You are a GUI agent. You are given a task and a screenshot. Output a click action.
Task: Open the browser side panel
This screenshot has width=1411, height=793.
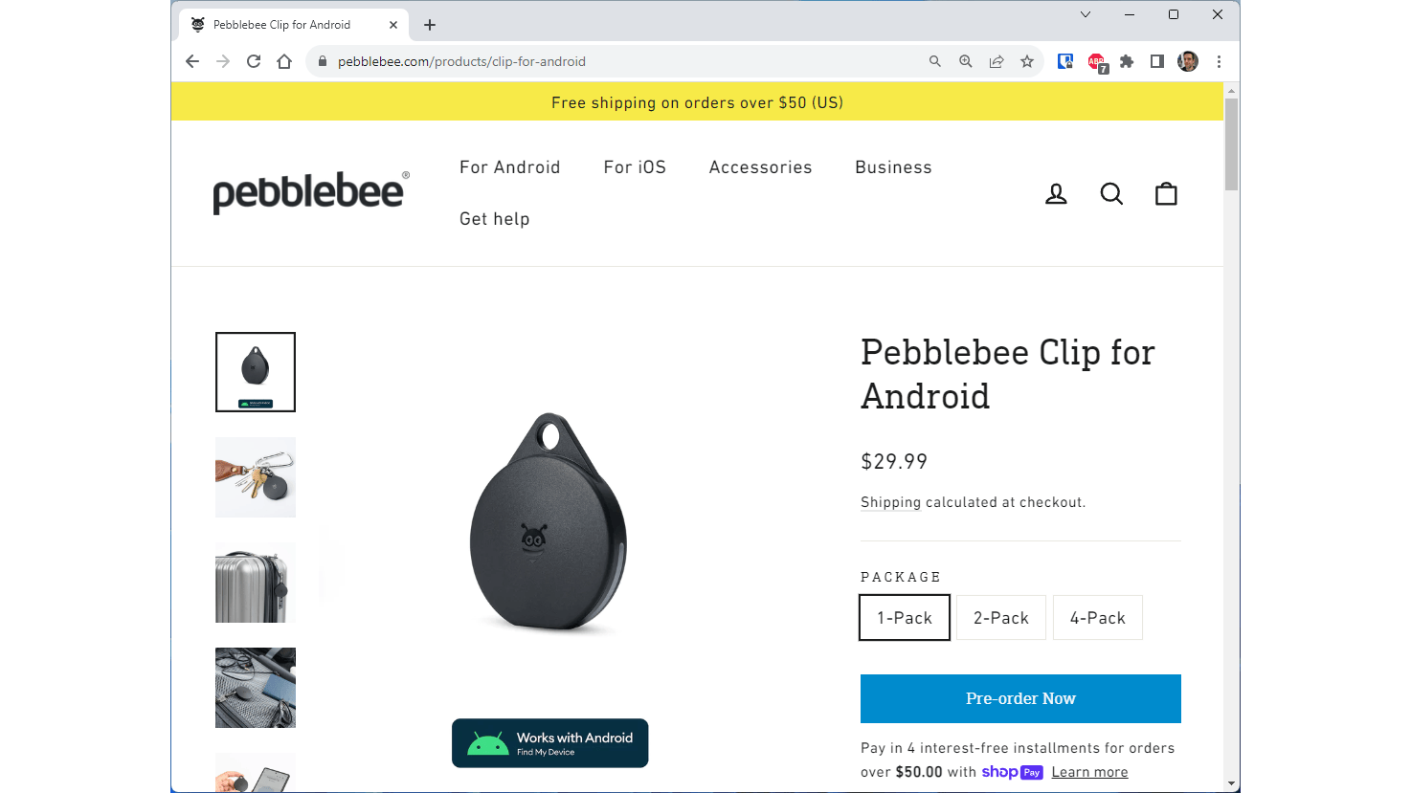(x=1157, y=61)
